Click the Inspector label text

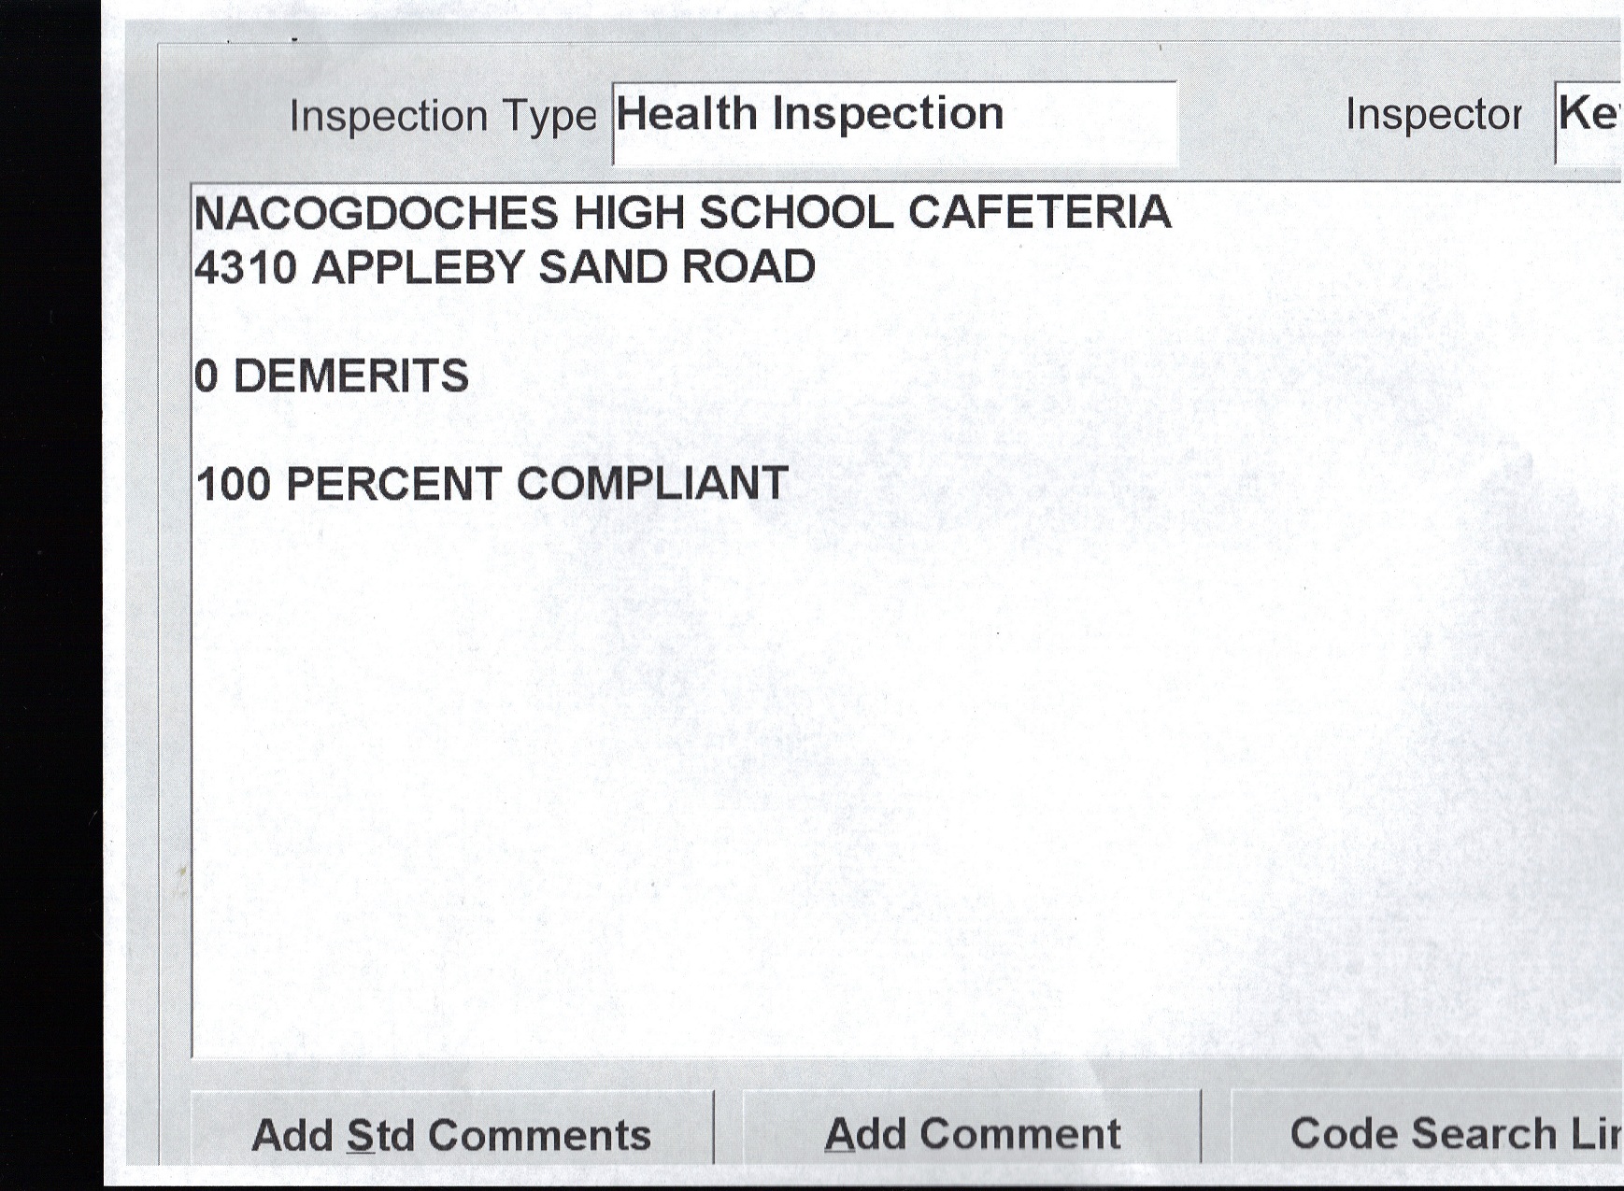[1433, 115]
